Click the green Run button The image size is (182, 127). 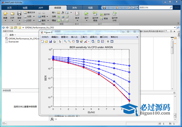point(87,13)
